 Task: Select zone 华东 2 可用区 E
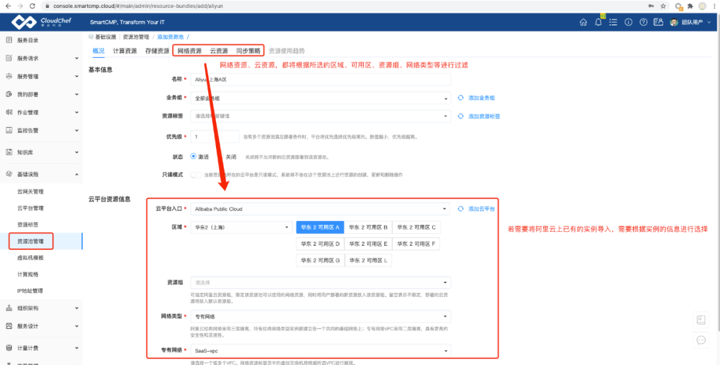[x=368, y=244]
